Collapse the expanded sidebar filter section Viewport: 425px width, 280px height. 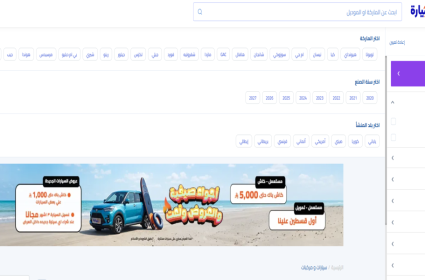[x=392, y=102]
